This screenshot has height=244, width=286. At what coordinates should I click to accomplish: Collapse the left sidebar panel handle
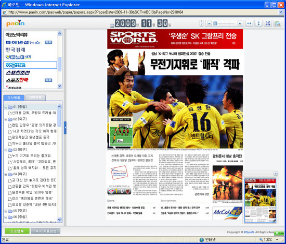click(x=65, y=128)
